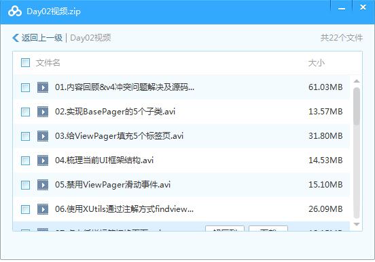Click the scrollbar up arrow
Screen dimensions: 375x262
coord(357,81)
